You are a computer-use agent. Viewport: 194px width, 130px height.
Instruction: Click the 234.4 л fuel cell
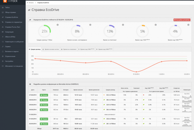click(66, 95)
